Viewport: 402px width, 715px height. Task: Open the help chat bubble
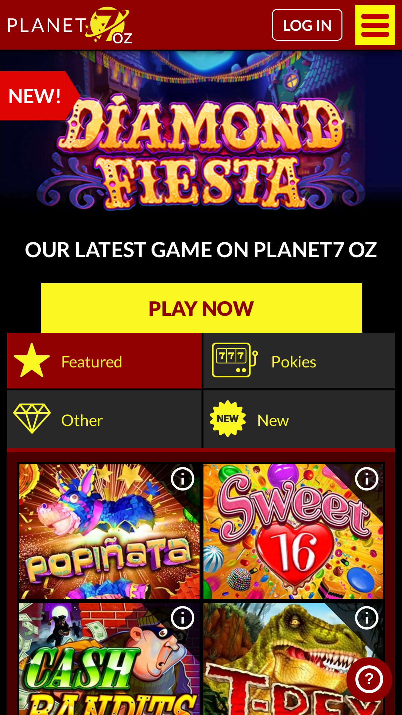[x=369, y=680]
